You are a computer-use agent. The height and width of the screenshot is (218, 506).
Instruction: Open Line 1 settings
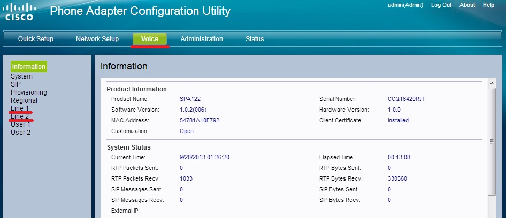coord(20,108)
